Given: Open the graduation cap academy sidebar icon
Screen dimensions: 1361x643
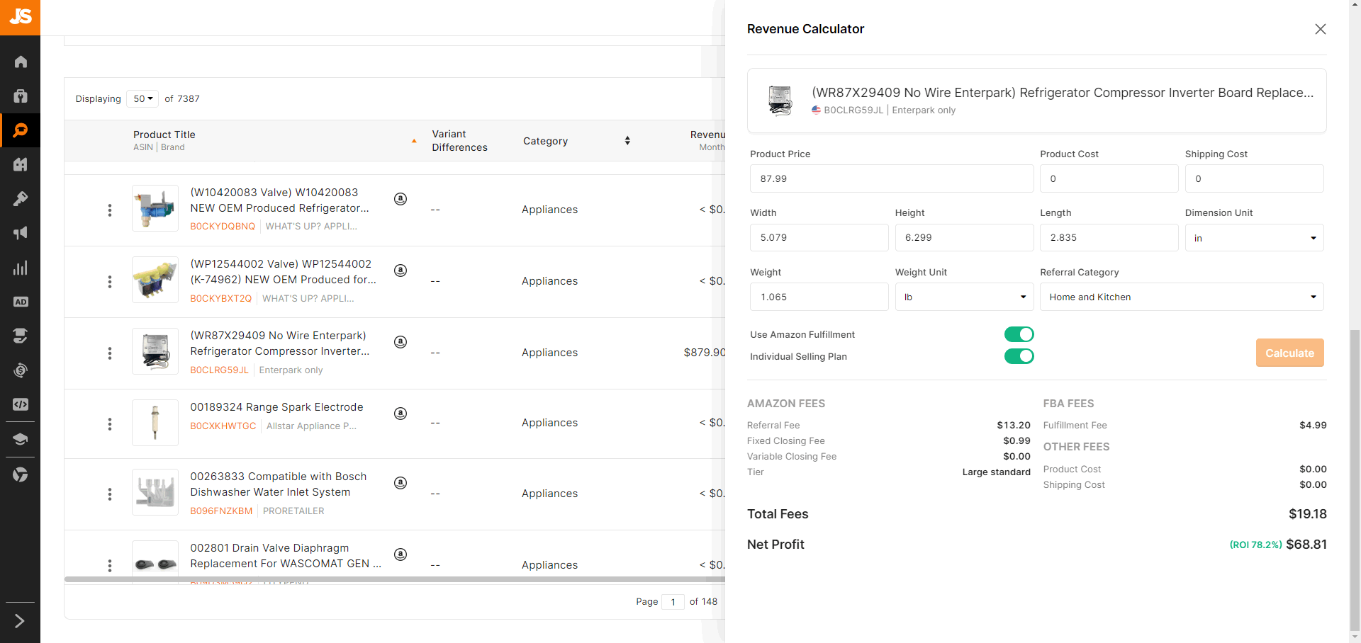Looking at the screenshot, I should (x=21, y=439).
